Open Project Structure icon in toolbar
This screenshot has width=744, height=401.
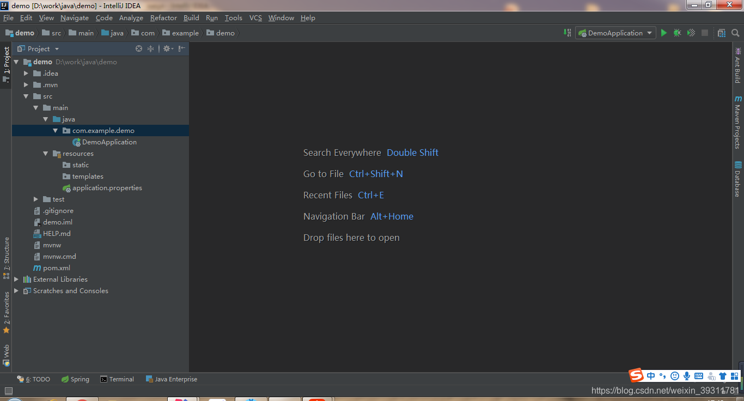click(722, 33)
